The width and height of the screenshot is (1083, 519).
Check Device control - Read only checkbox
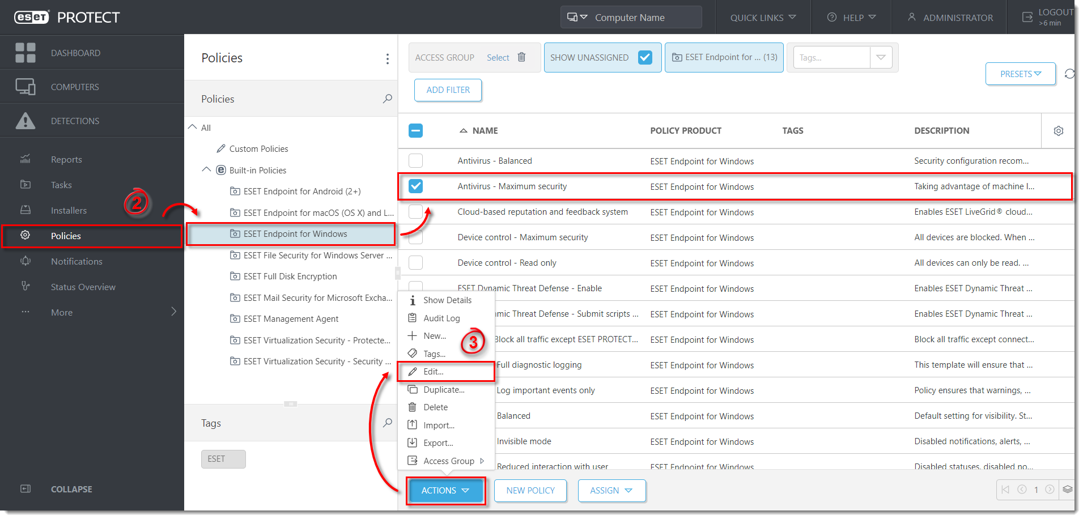(415, 262)
